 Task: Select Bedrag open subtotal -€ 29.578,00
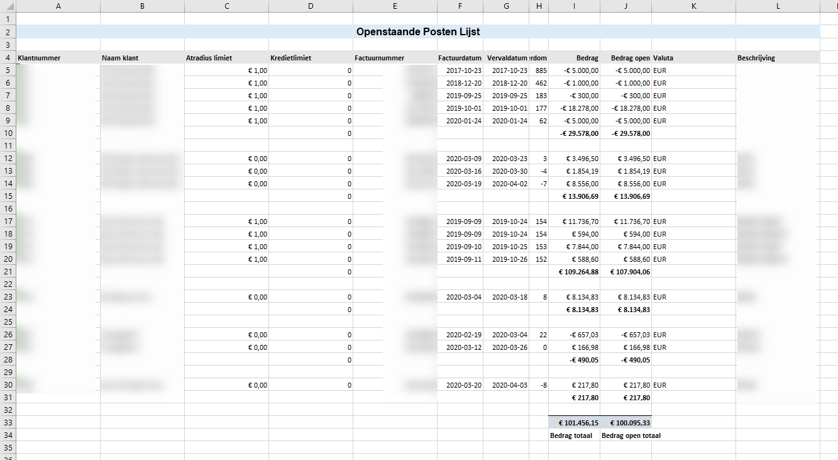[626, 133]
